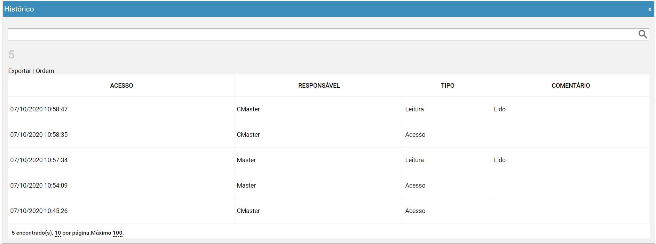
Task: Select the 07/10/2020 10:57:34 access entry
Action: click(x=39, y=160)
